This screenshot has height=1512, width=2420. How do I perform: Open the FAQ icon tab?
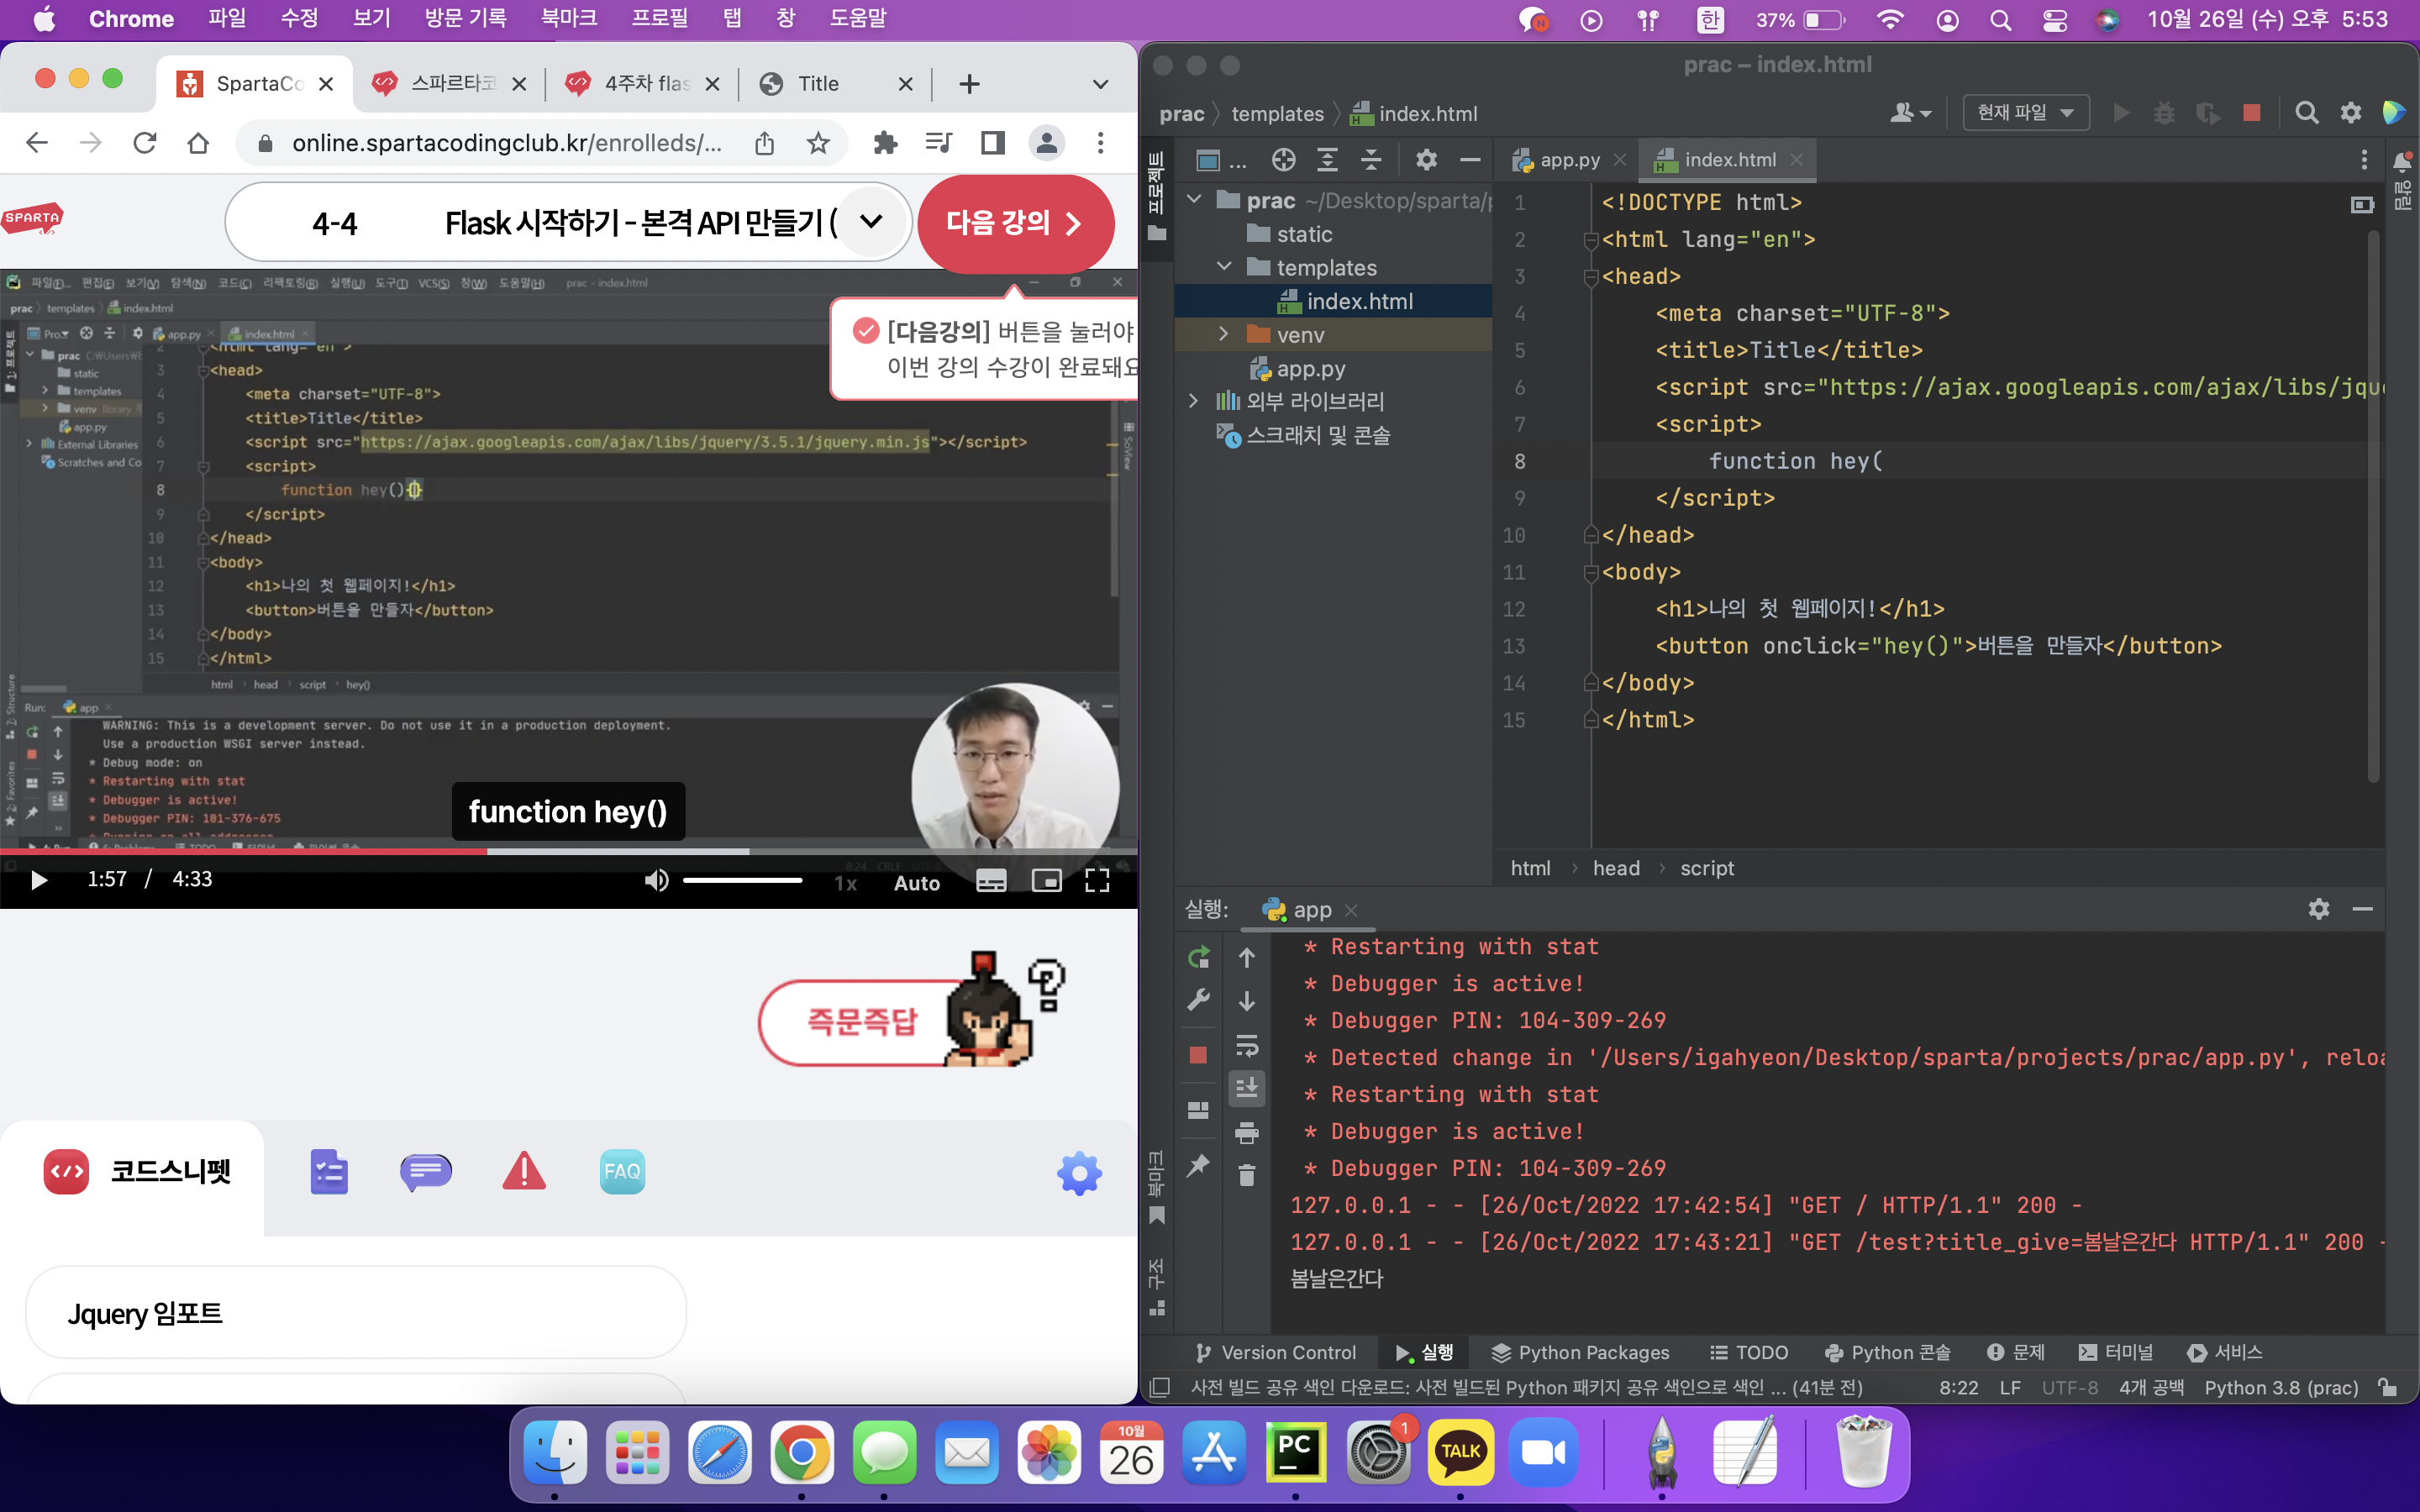622,1171
